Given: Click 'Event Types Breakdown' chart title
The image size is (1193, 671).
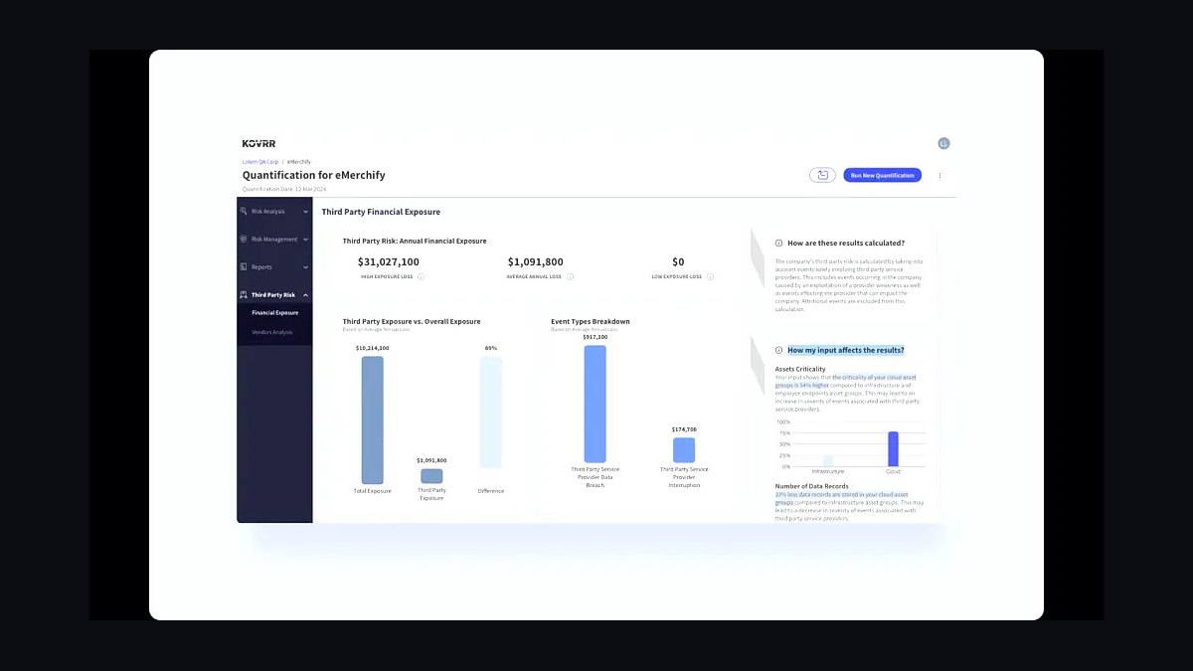Looking at the screenshot, I should pos(591,321).
